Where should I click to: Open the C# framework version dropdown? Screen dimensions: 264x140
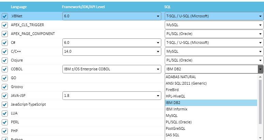click(112, 42)
